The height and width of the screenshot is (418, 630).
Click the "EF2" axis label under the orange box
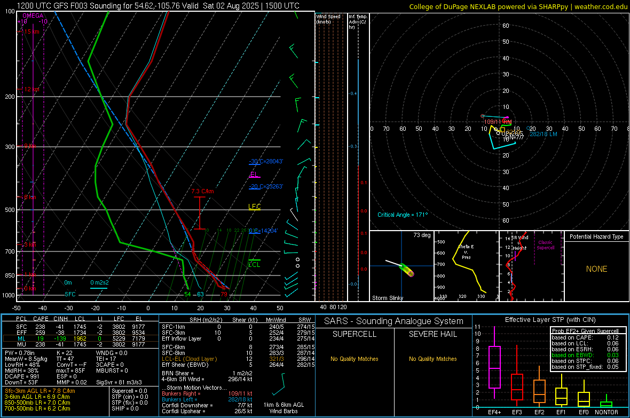[539, 412]
